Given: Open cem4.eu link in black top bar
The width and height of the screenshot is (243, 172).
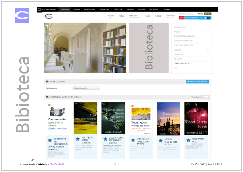Looking at the screenshot, I should (x=77, y=9).
